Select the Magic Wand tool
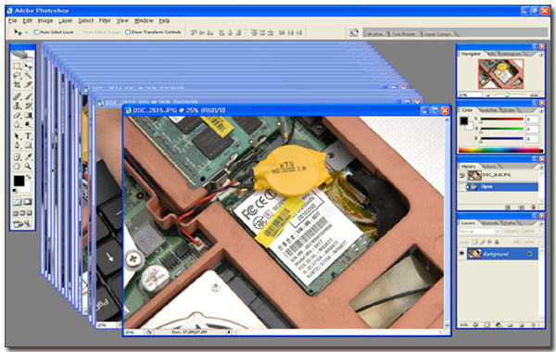Screen dimensions: 556x352 pyautogui.click(x=28, y=75)
